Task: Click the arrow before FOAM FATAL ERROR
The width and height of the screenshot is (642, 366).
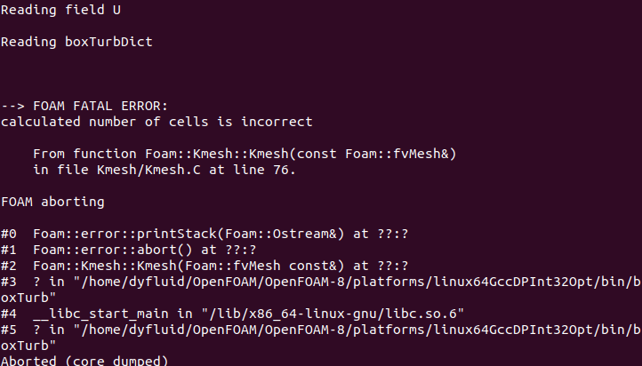Action: 12,106
